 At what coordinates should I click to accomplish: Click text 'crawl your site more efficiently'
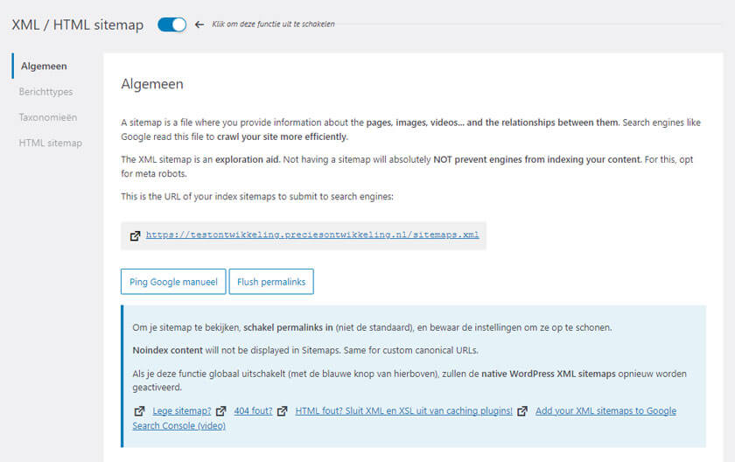(x=282, y=136)
